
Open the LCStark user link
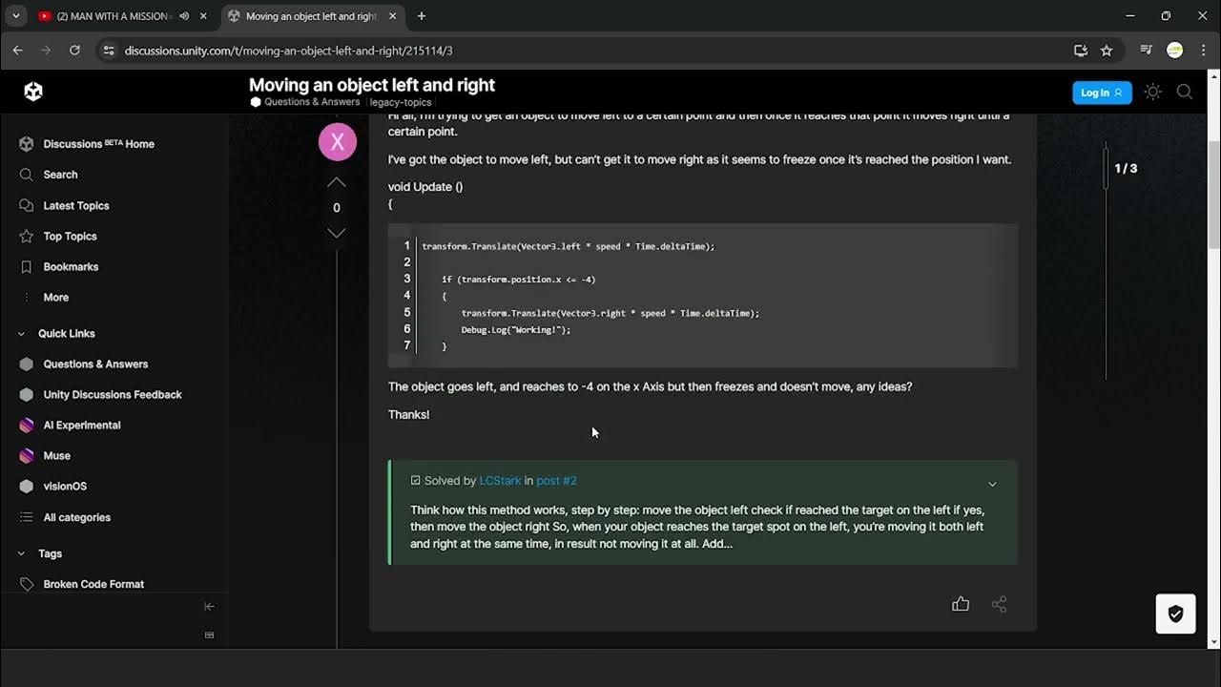[500, 481]
